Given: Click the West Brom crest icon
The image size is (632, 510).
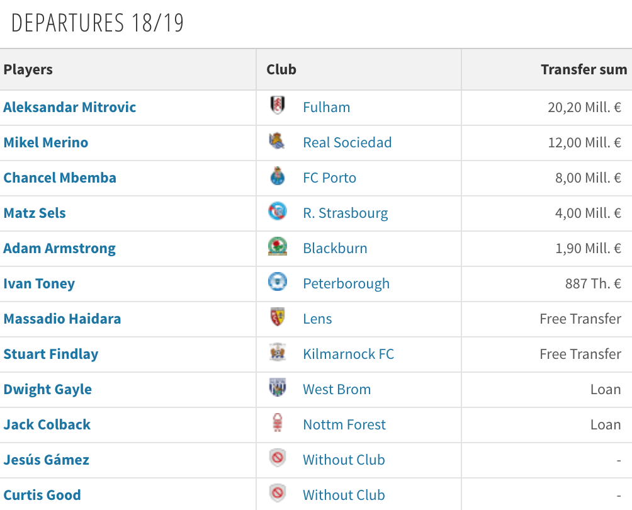Looking at the screenshot, I should pyautogui.click(x=277, y=388).
